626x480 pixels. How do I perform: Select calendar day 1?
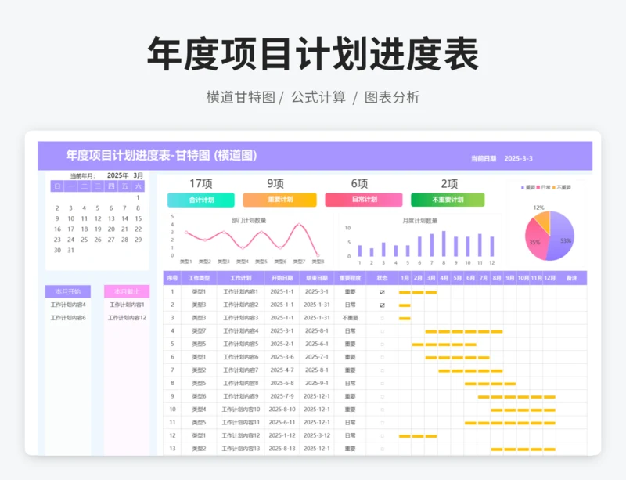[x=139, y=197]
